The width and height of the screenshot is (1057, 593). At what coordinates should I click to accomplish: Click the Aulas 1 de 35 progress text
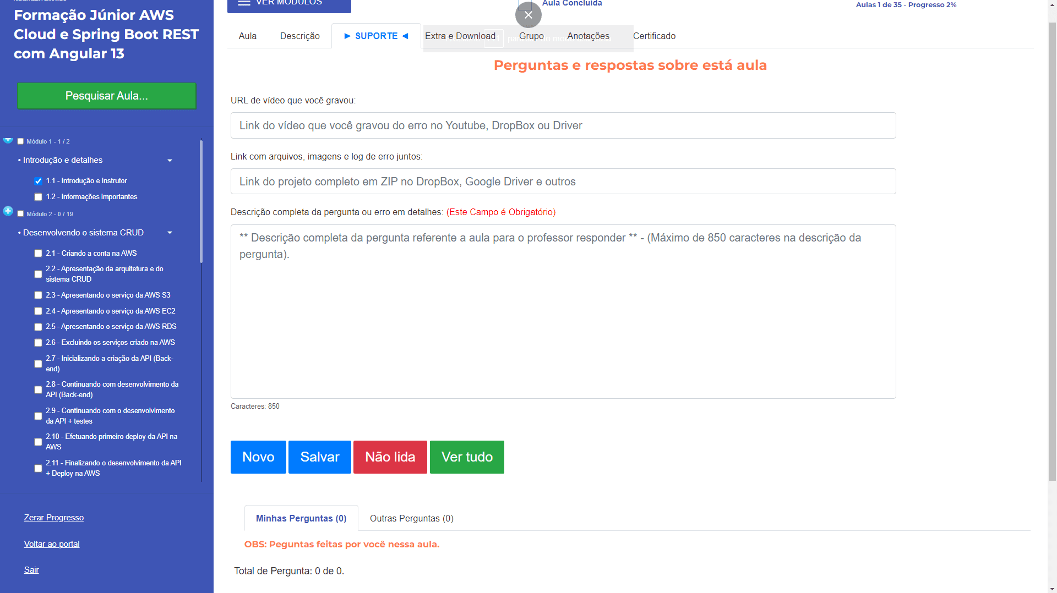click(906, 5)
